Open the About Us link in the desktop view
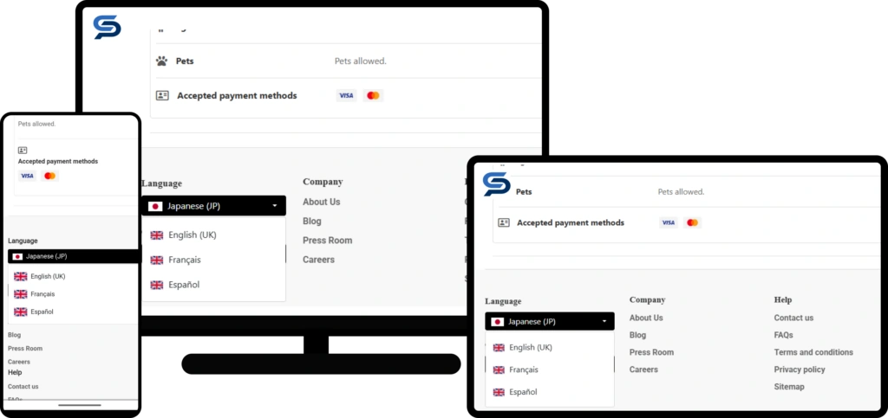888x418 pixels. (321, 202)
